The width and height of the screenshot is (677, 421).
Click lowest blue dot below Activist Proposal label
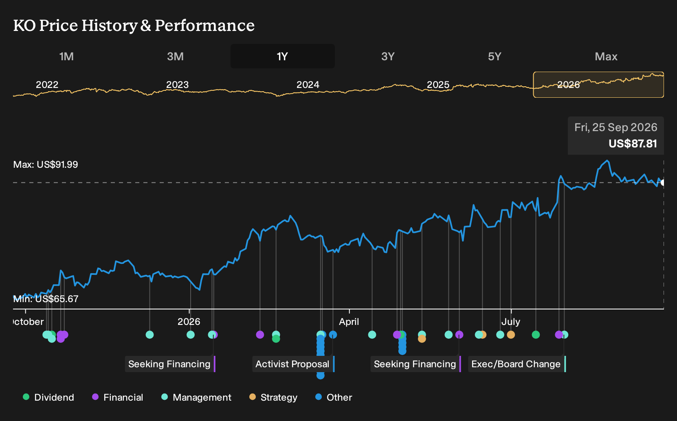coord(321,375)
